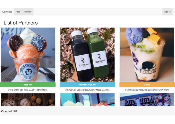
Task: Click the Sign In button
Action: pos(167,12)
